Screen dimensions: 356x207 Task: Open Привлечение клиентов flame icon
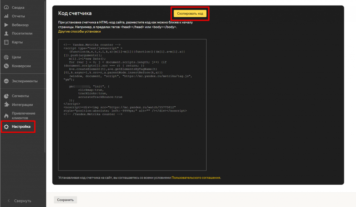(x=6, y=116)
